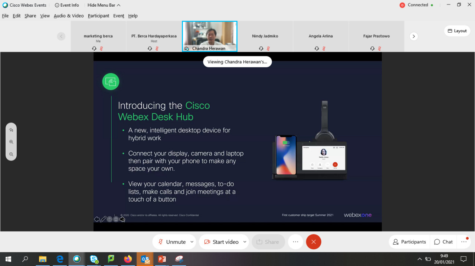Viewport: 475px width, 266px height.
Task: Click the Windows Start button
Action: point(8,259)
